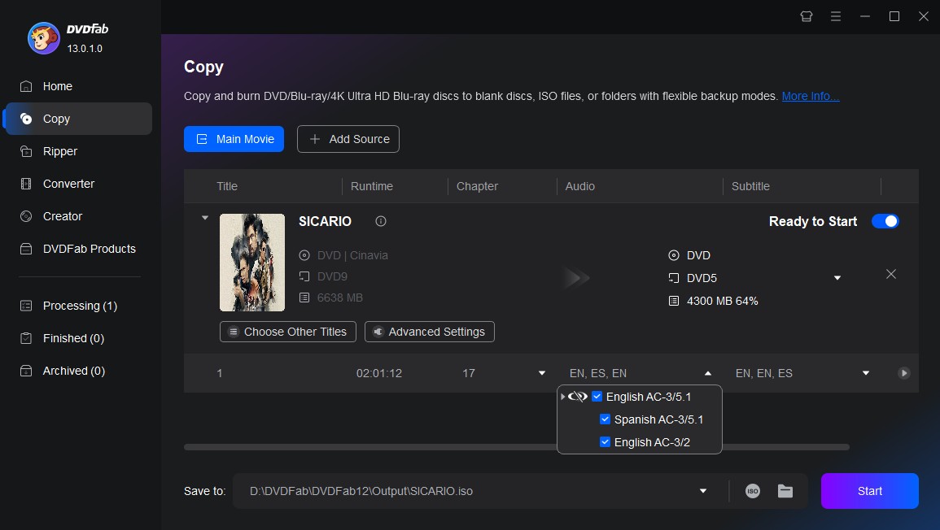940x530 pixels.
Task: Click the Start button
Action: pos(869,490)
